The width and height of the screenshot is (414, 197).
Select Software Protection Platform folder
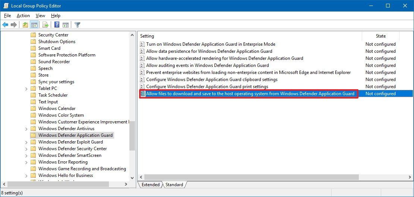(67, 55)
